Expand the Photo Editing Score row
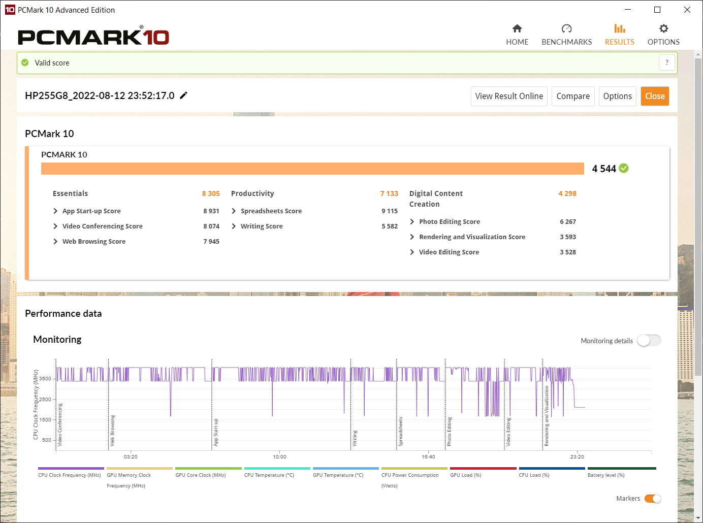Viewport: 703px width, 523px height. pyautogui.click(x=412, y=222)
